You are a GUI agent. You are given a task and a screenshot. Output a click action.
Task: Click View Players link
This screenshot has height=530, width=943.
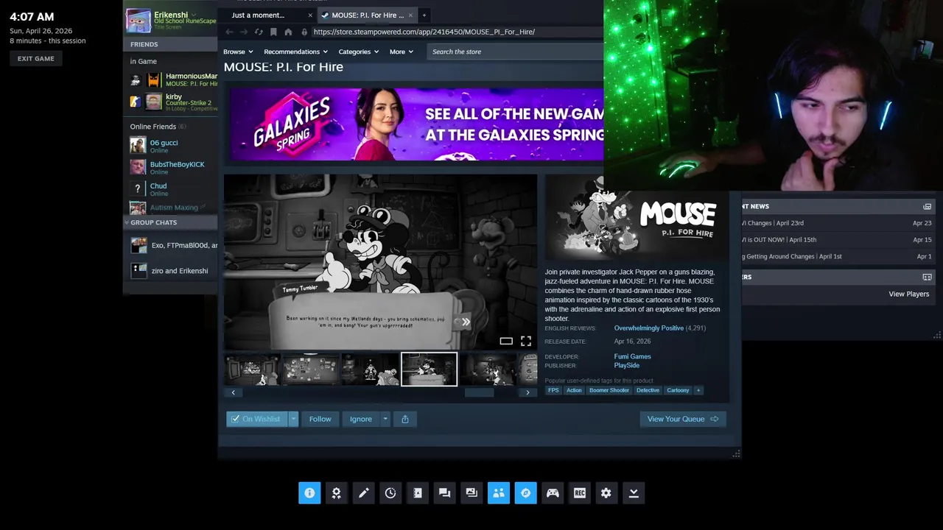tap(909, 294)
